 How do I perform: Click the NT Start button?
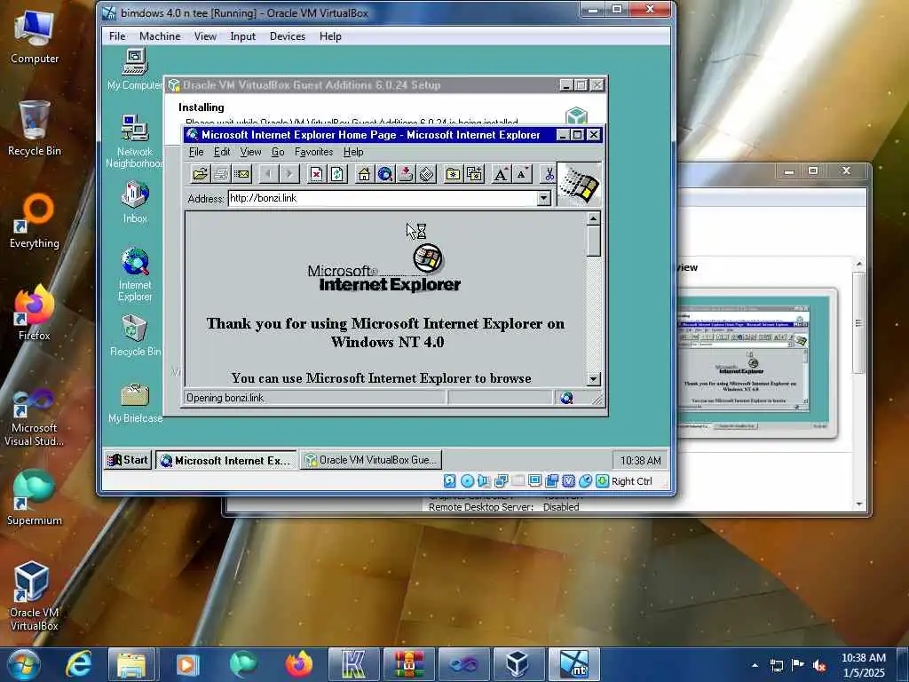click(x=128, y=460)
